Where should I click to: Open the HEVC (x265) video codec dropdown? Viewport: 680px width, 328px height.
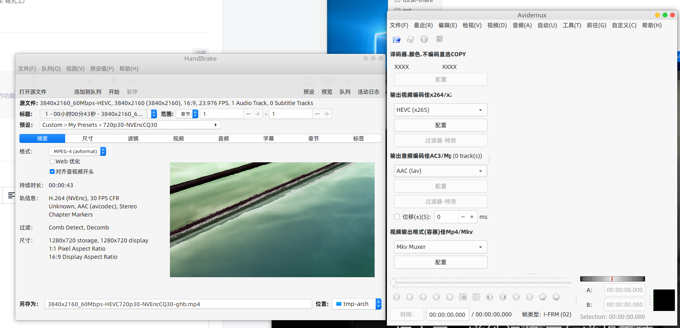coord(440,110)
